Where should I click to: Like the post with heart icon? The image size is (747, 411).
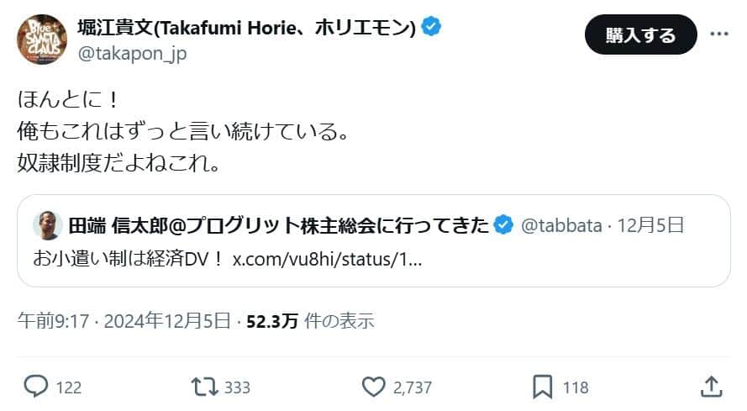[373, 387]
